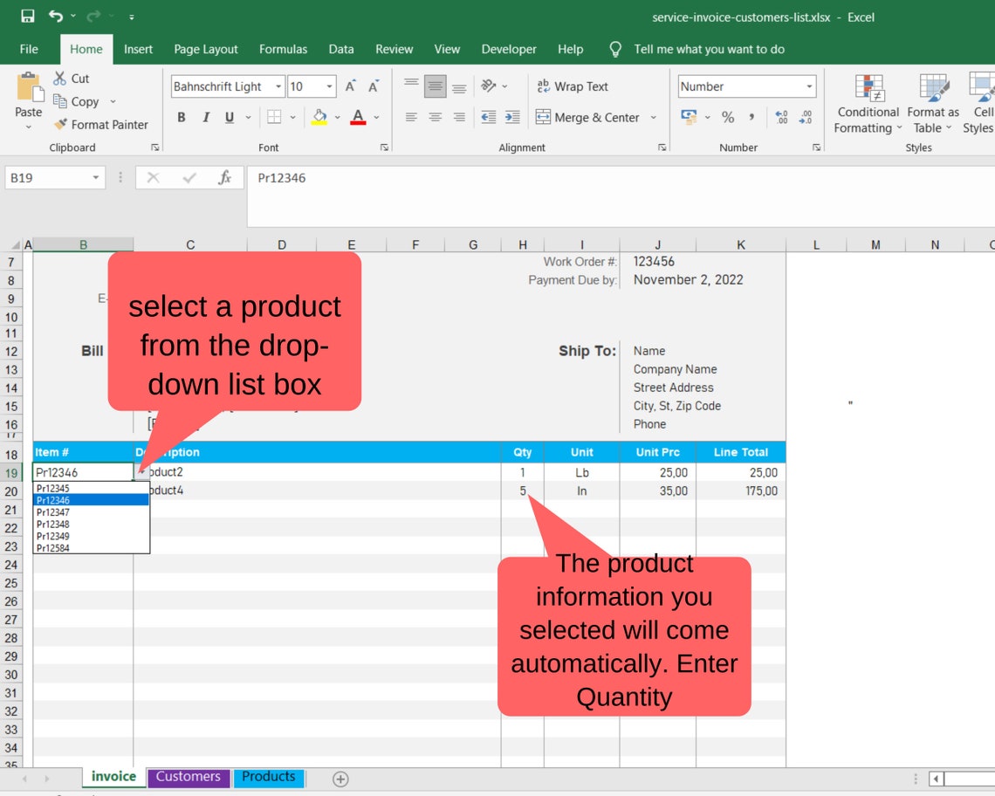Switch to the Formulas ribbon tab
Screen dimensions: 995x796
(283, 49)
